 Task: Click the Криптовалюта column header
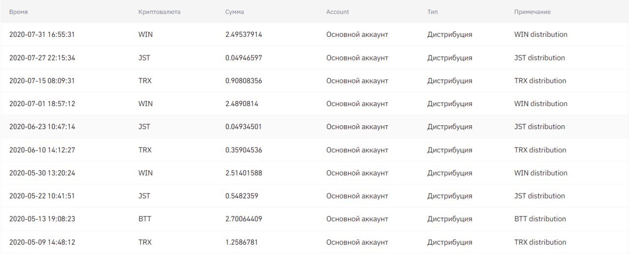click(x=159, y=12)
